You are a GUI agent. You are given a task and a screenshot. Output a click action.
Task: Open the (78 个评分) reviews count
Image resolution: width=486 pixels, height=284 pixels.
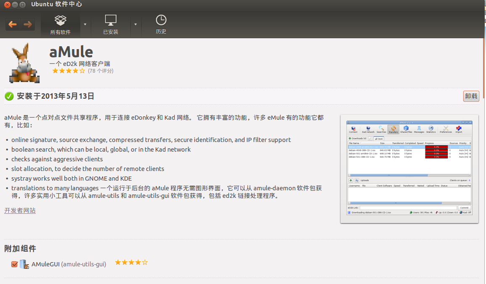[100, 71]
